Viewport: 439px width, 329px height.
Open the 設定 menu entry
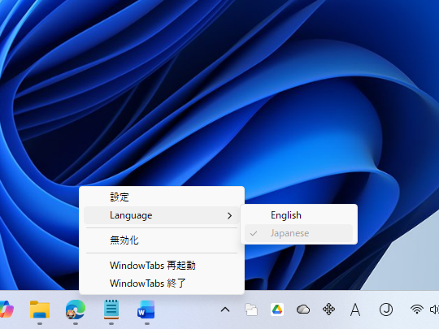tap(162, 197)
